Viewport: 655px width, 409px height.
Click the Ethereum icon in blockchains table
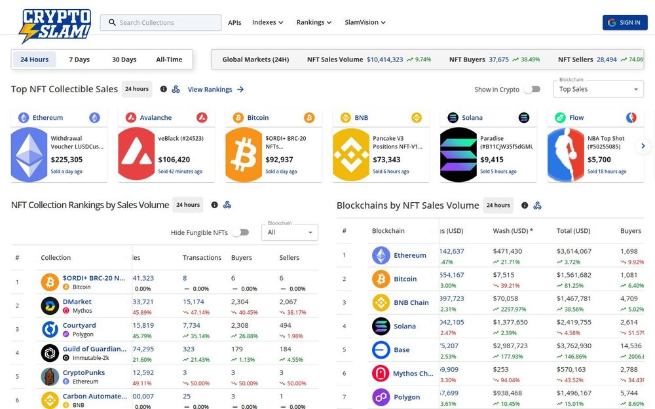pos(381,255)
